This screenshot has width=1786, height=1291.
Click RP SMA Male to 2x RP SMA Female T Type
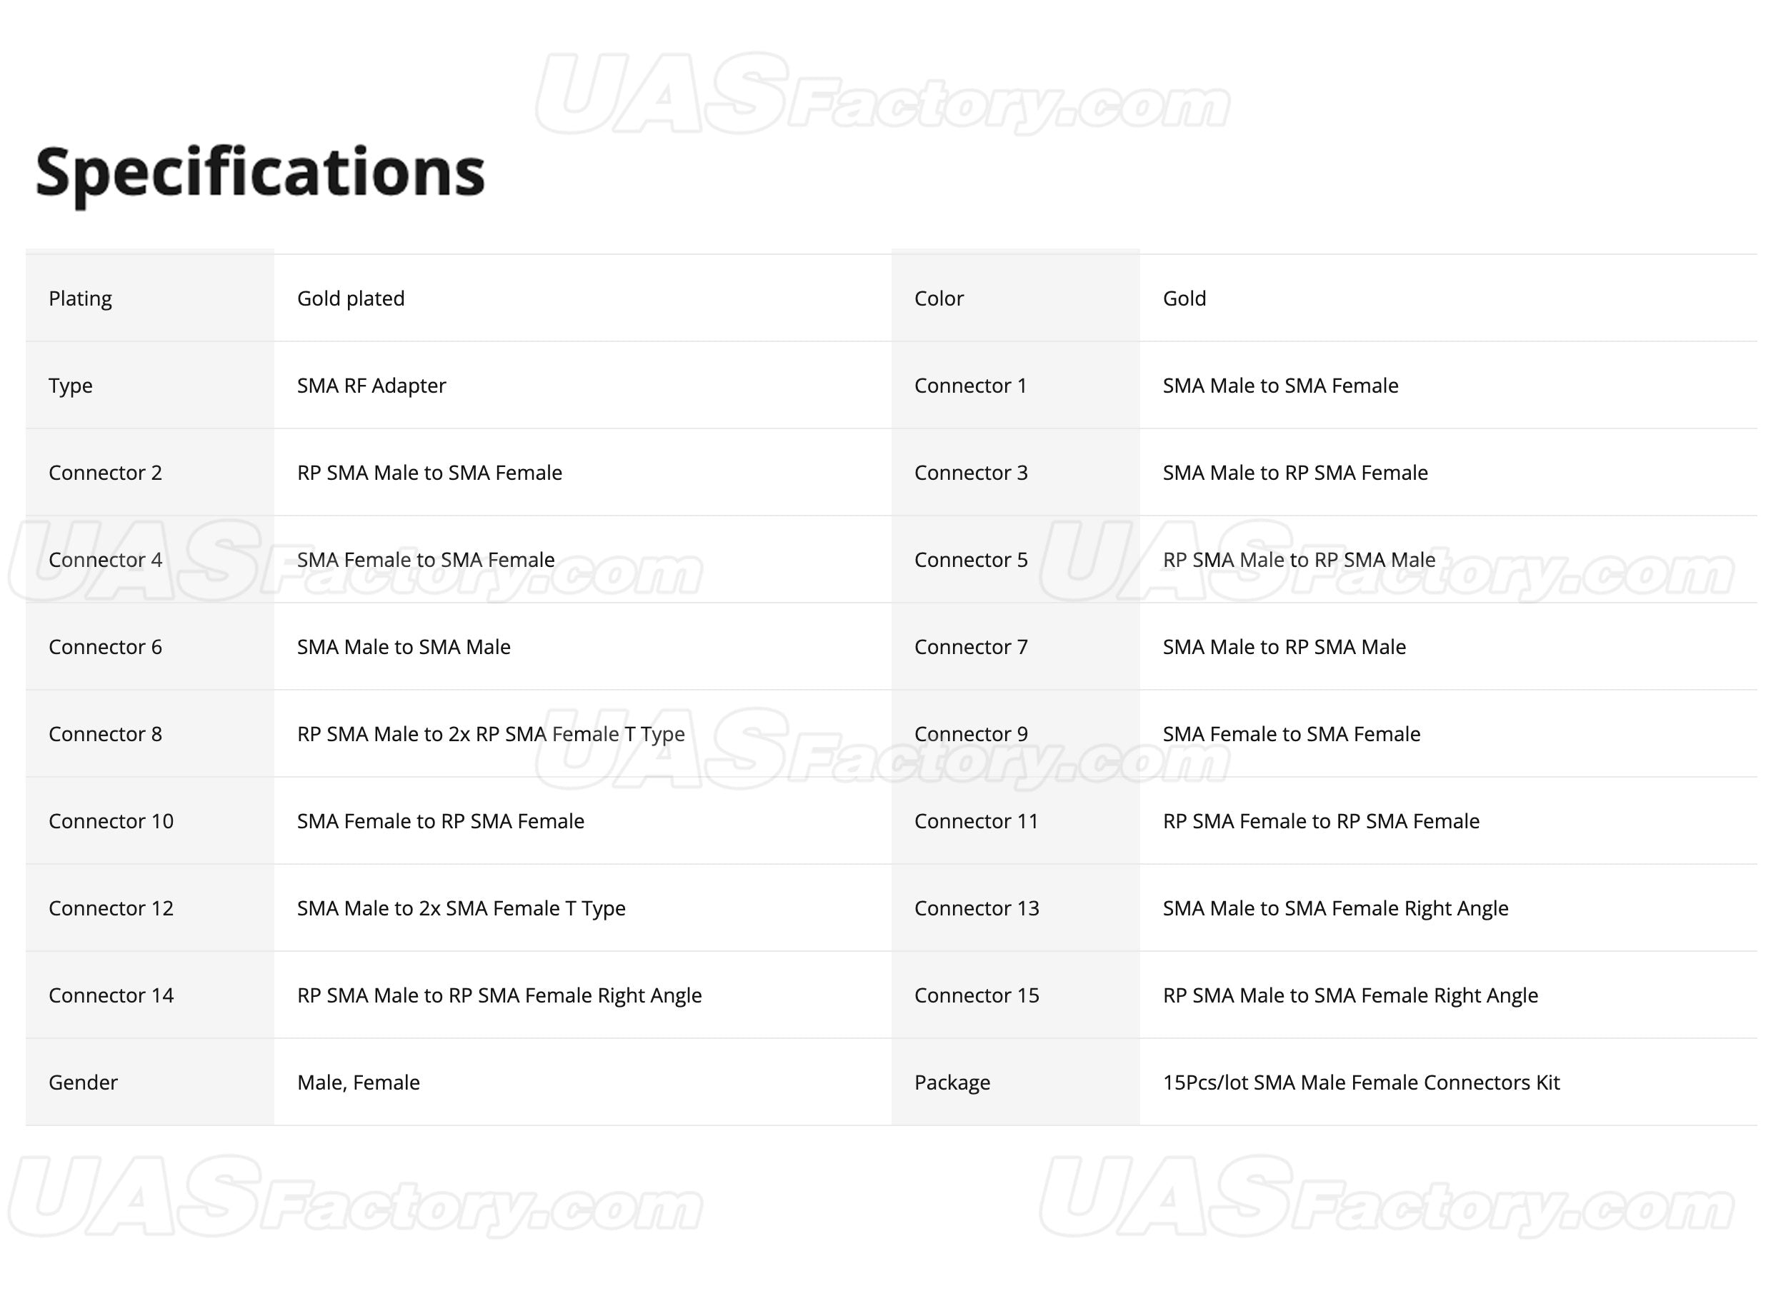[491, 735]
